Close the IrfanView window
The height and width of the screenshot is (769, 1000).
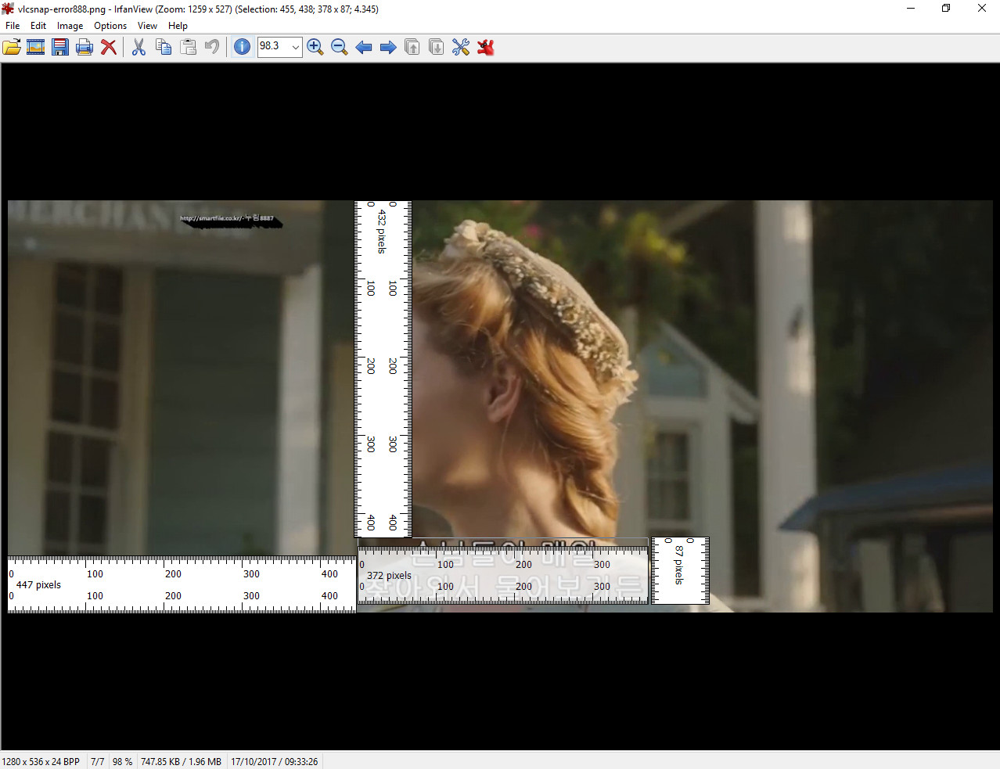tap(982, 9)
